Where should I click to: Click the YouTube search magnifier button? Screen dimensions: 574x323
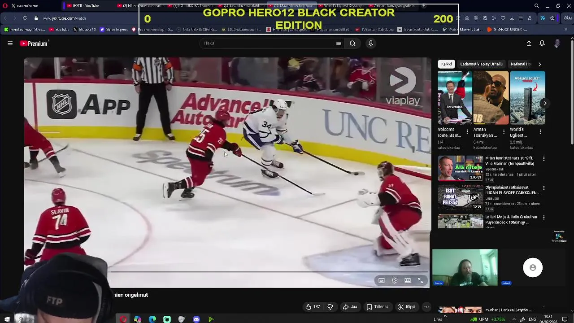point(352,44)
